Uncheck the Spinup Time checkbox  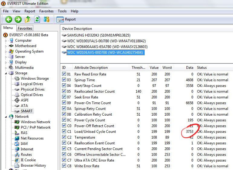64,80
